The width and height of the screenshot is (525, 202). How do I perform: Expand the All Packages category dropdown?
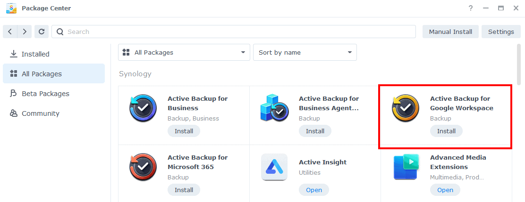point(184,52)
